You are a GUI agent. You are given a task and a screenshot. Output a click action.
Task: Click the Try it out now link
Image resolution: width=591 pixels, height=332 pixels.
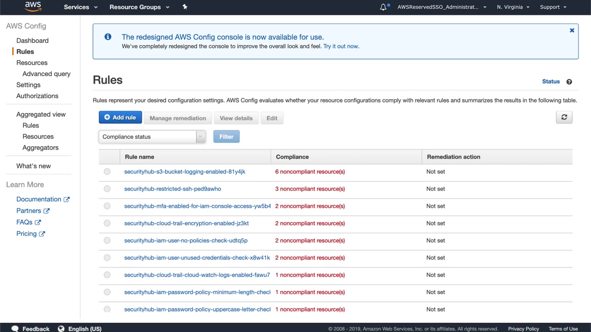[x=341, y=46]
